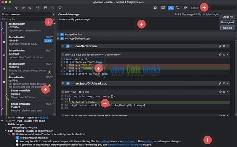Collapse the Fetch - origin log entry
Screen dimensions: 237x147
tap(6, 124)
